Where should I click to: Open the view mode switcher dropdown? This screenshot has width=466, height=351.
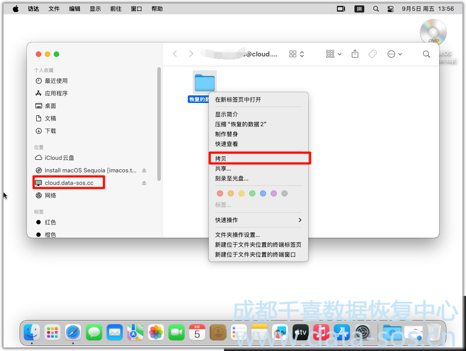(297, 54)
